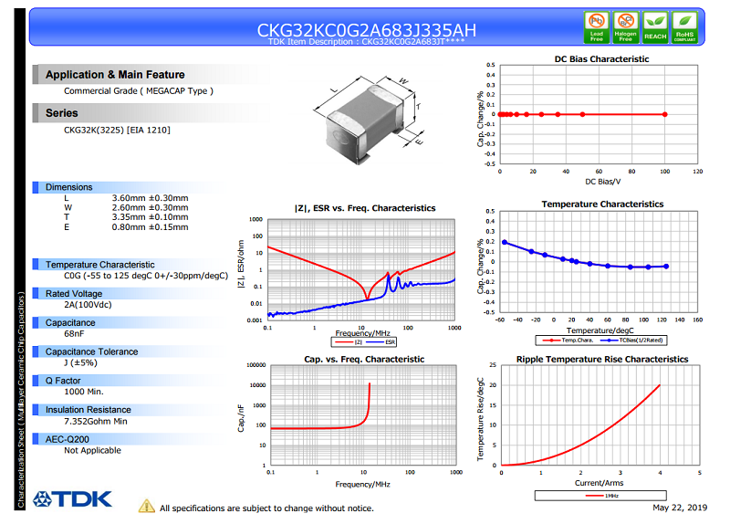Click the 7.352Gohm Min value
730x524 pixels.
[x=96, y=422]
